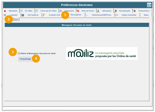
Task: Click the Polices/Sons font icon
Action: (x=134, y=11)
